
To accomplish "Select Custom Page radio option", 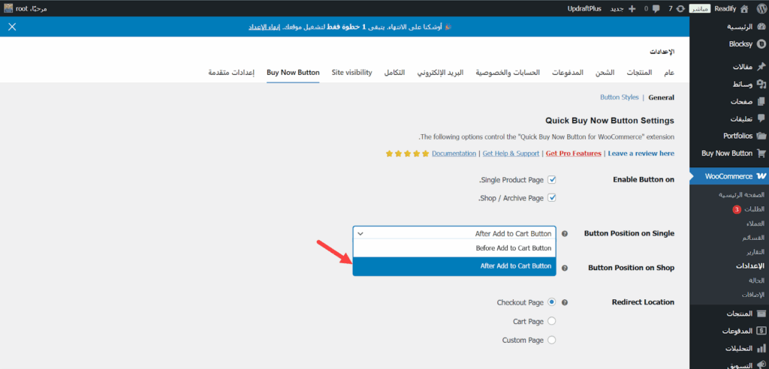I will (x=552, y=340).
